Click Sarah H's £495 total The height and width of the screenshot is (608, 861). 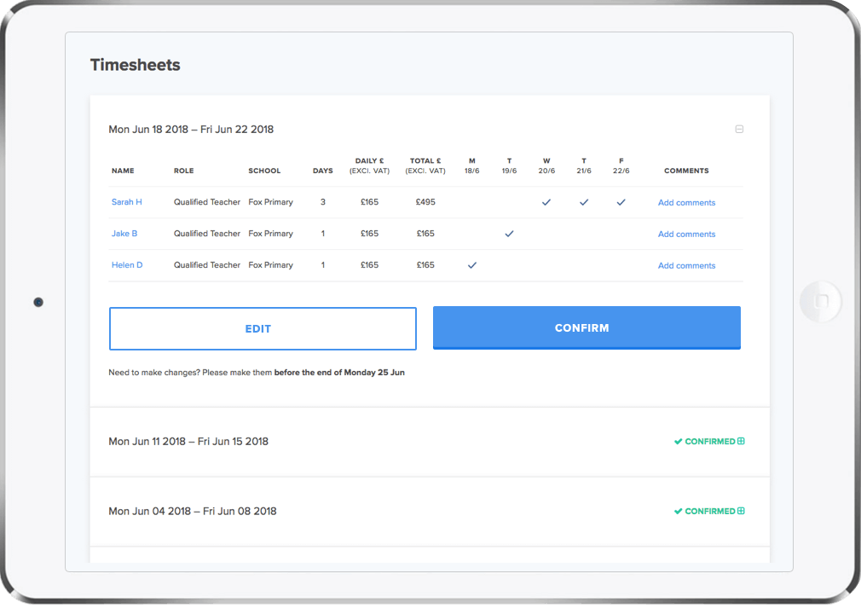(425, 202)
